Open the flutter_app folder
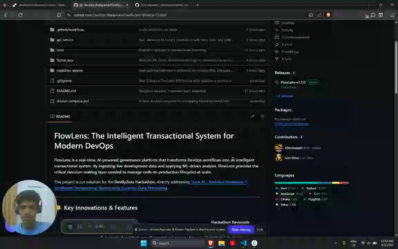The height and width of the screenshot is (249, 398). pyautogui.click(x=65, y=60)
